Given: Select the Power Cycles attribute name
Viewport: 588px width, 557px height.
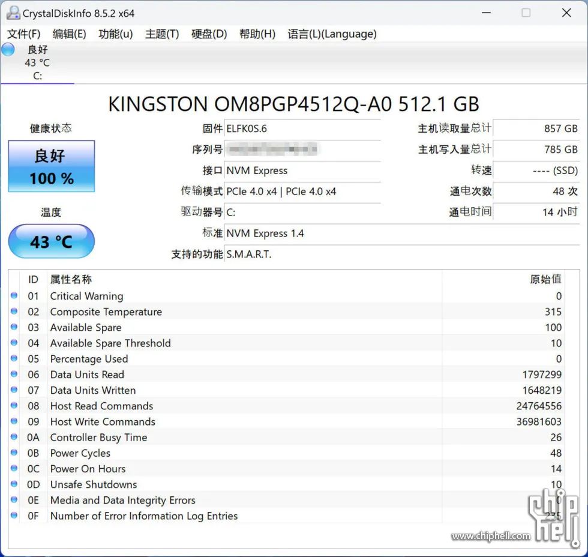Looking at the screenshot, I should coord(80,453).
